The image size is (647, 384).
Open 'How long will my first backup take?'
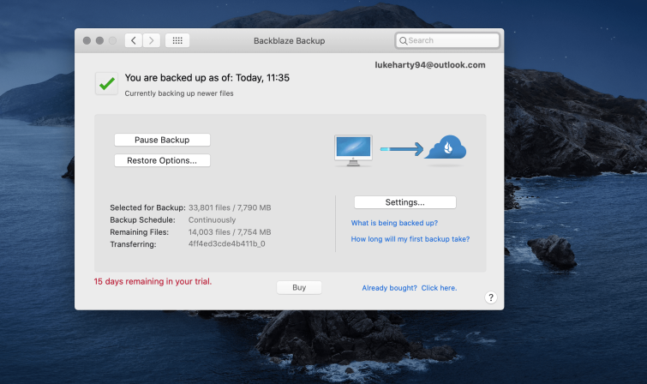click(410, 239)
